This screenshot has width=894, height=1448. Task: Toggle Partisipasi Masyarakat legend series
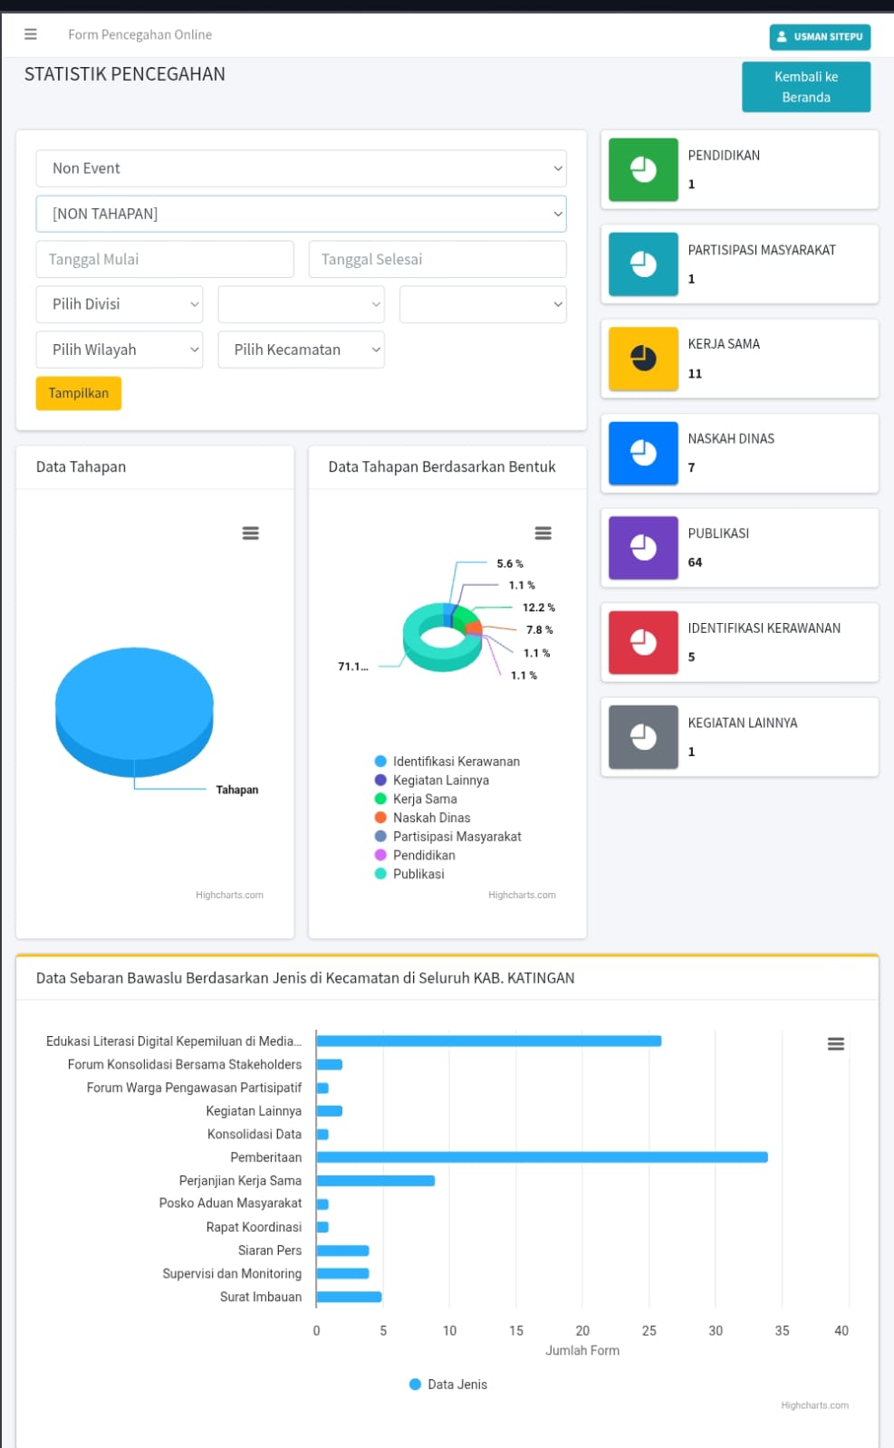[x=448, y=837]
